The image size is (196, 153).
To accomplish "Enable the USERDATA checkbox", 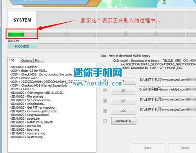I will [105, 121].
